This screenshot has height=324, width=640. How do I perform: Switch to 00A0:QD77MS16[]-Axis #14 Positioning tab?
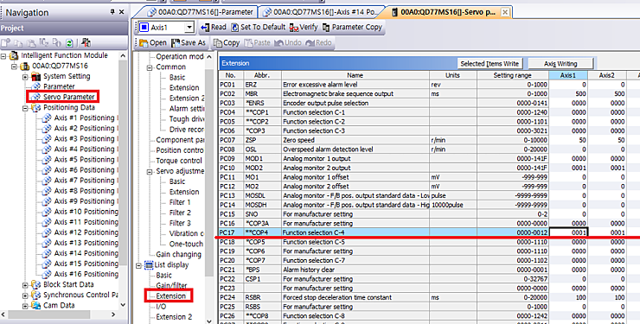pyautogui.click(x=321, y=12)
